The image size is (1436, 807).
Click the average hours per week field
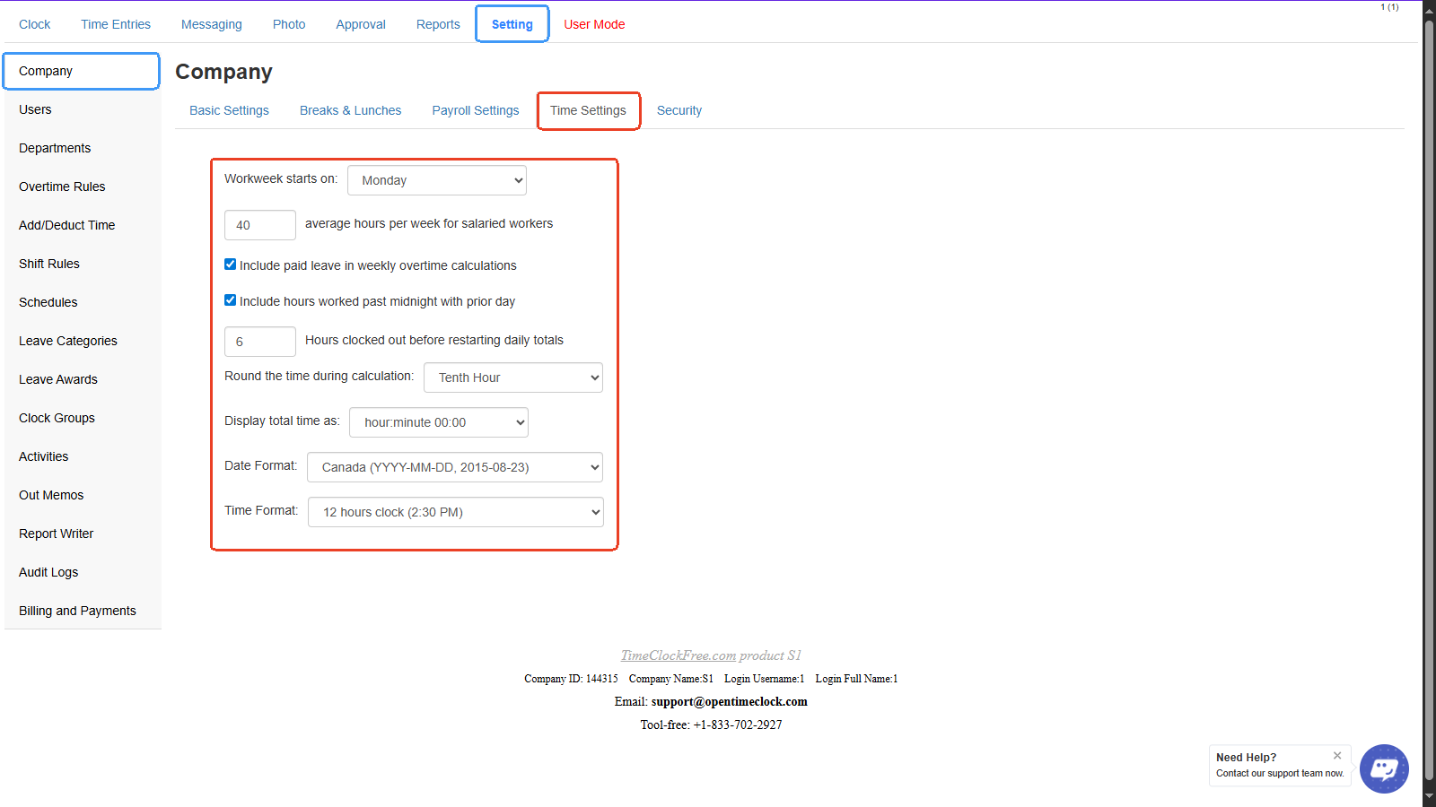pos(259,225)
